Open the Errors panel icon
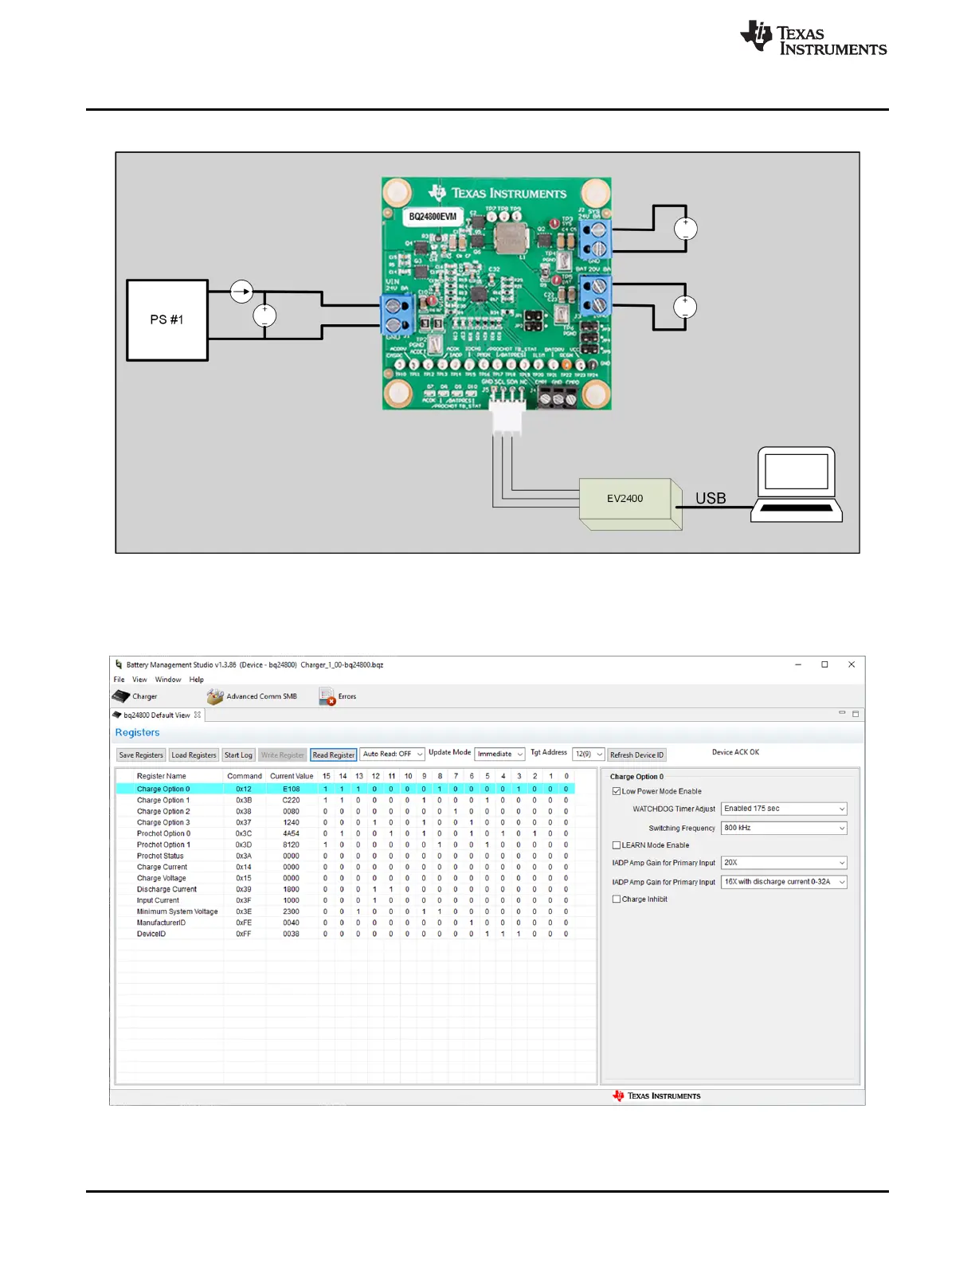Viewport: 975px width, 1262px height. (327, 697)
